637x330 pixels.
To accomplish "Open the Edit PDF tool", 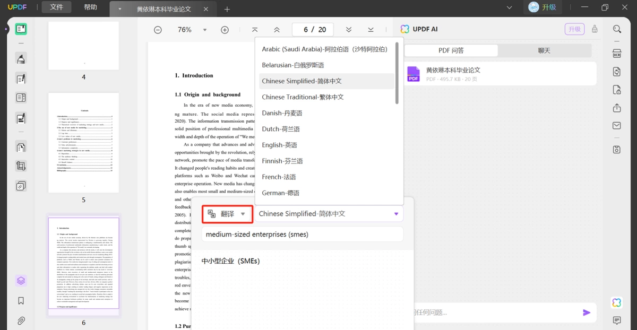I will [21, 79].
